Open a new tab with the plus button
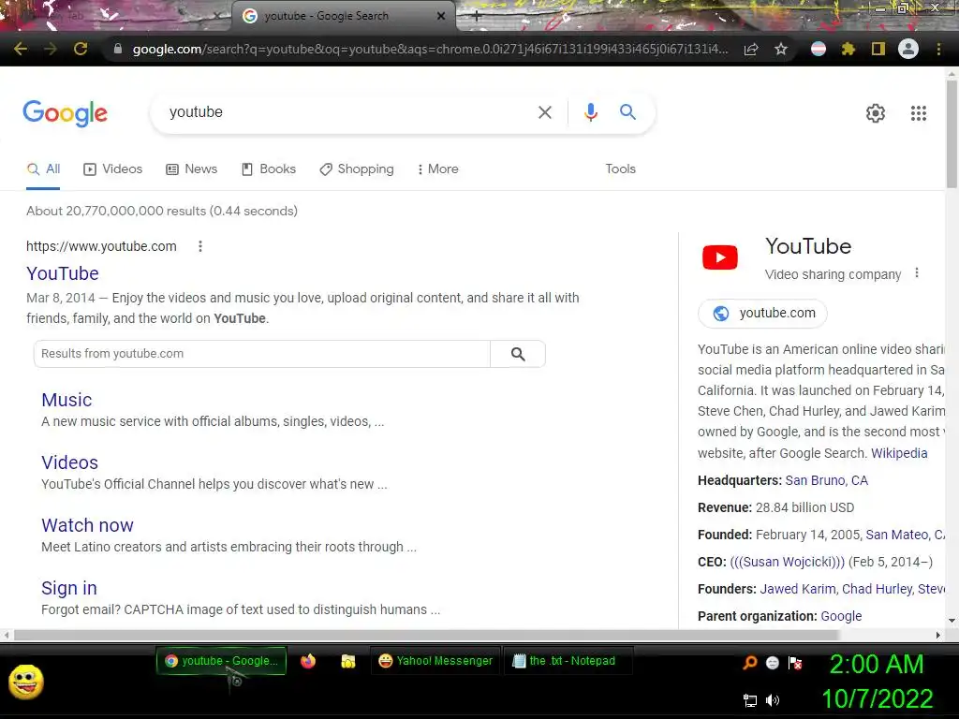 pos(477,17)
